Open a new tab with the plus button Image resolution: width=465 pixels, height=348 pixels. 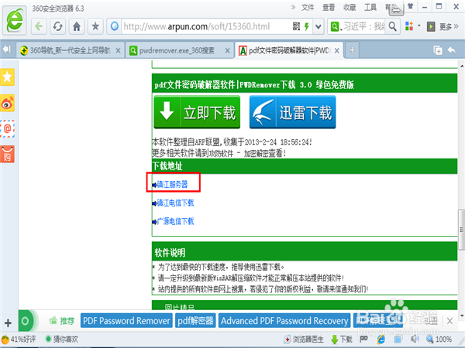pos(352,50)
